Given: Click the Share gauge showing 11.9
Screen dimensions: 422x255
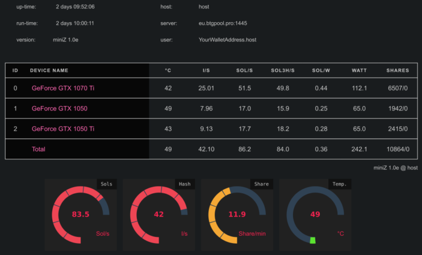Looking at the screenshot, I should (x=237, y=215).
